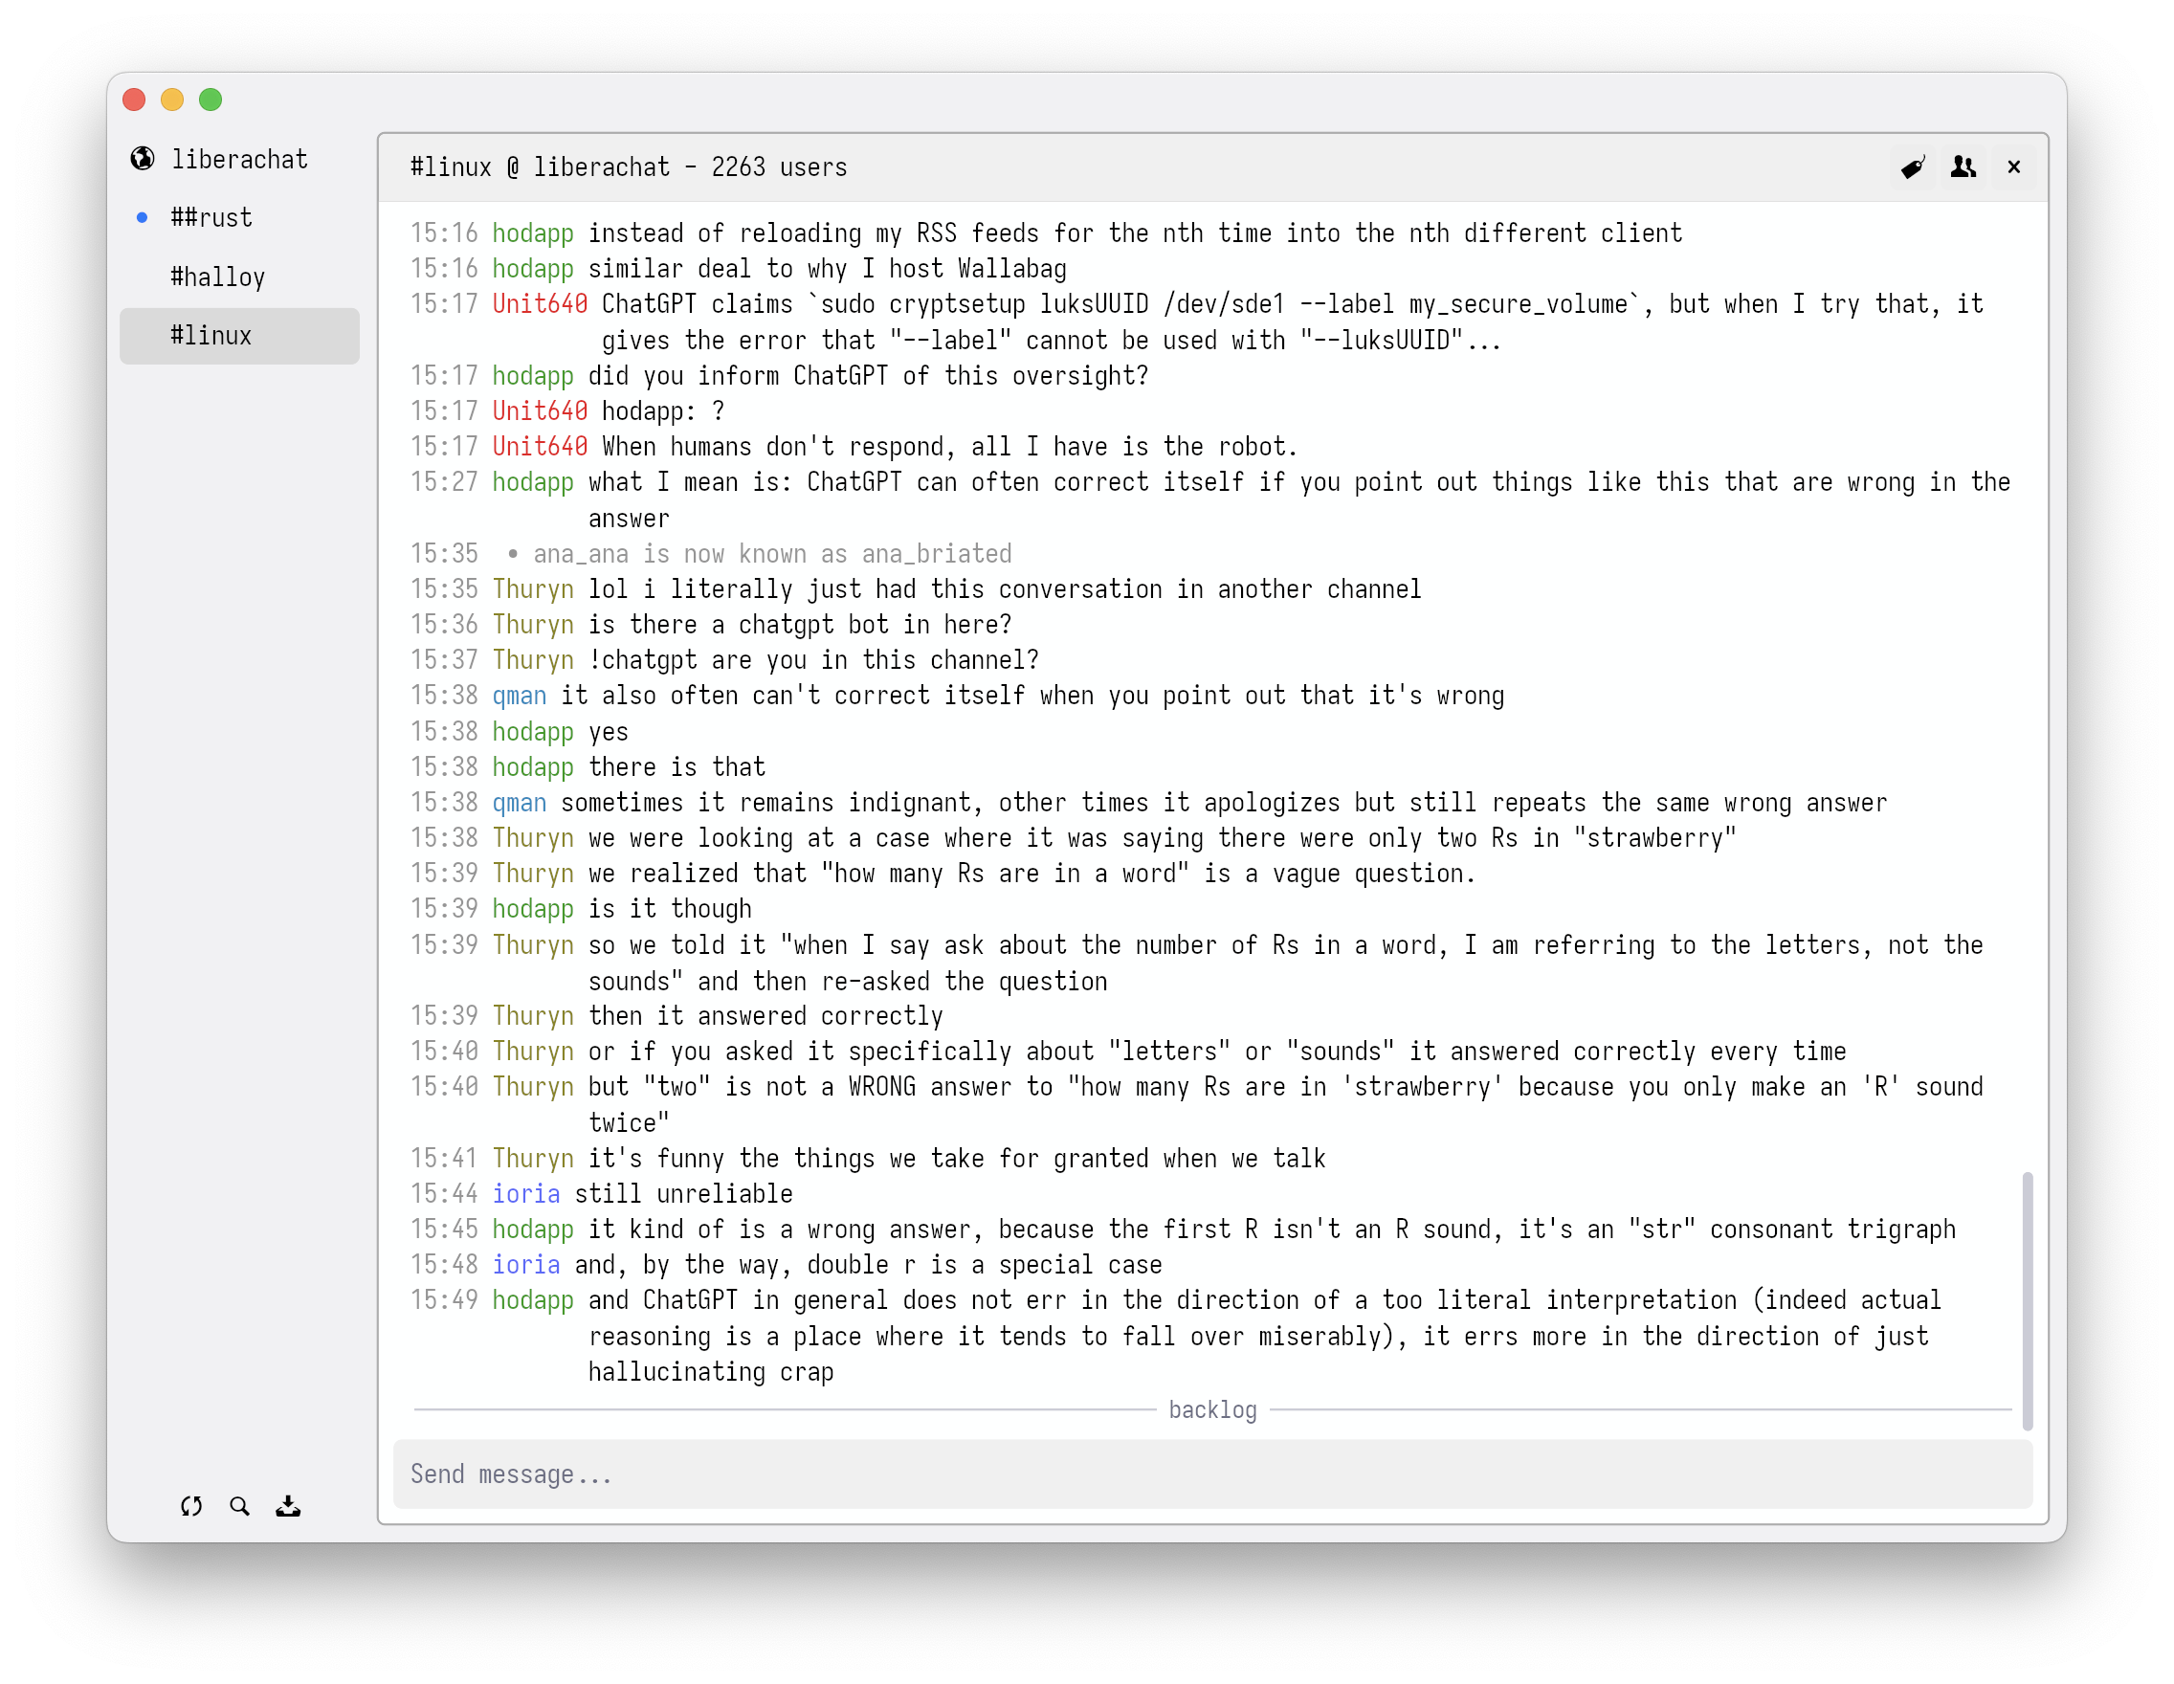Viewport: 2174px width, 1684px height.
Task: Click the download icon at the sidebar bottom
Action: click(x=288, y=1507)
